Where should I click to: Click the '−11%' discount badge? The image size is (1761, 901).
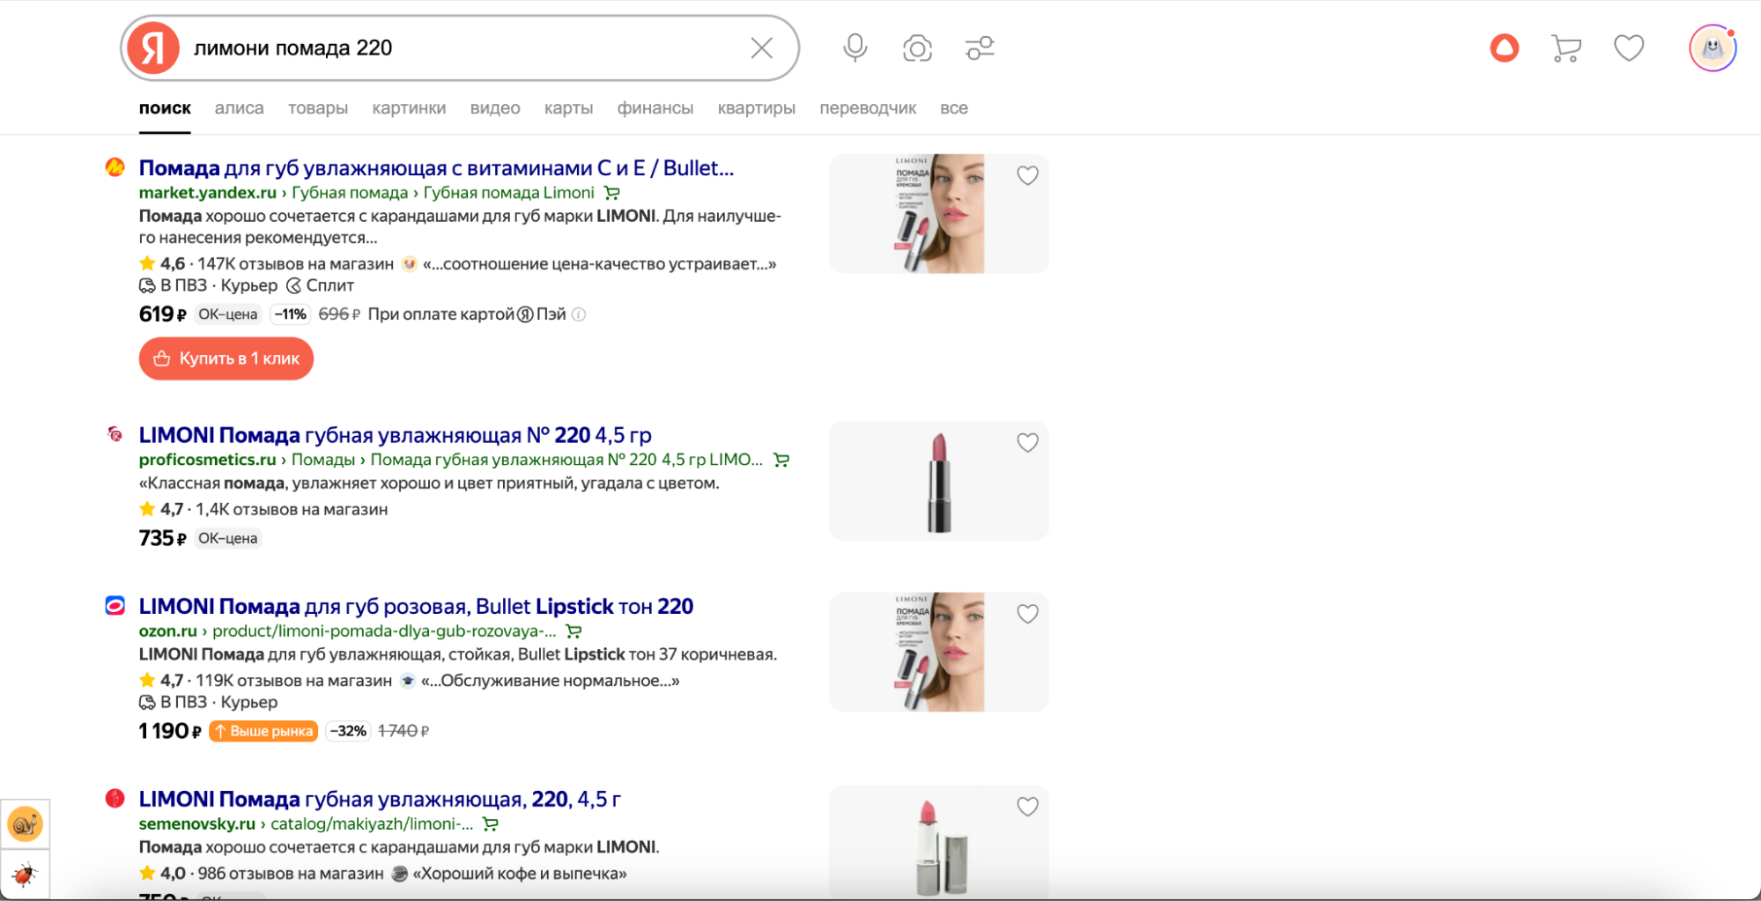point(290,314)
